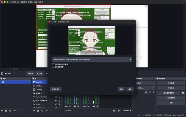Open source properties gear below the sources list
The image size is (186, 117).
tap(42, 111)
